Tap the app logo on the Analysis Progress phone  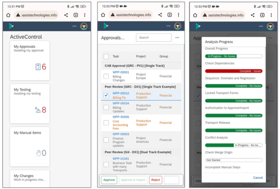click(198, 26)
